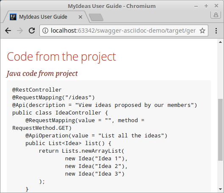Image resolution: width=224 pixels, height=193 pixels.
Task: Click the window title 'MyIdeas User Guide - Chromium'
Action: click(x=112, y=6)
